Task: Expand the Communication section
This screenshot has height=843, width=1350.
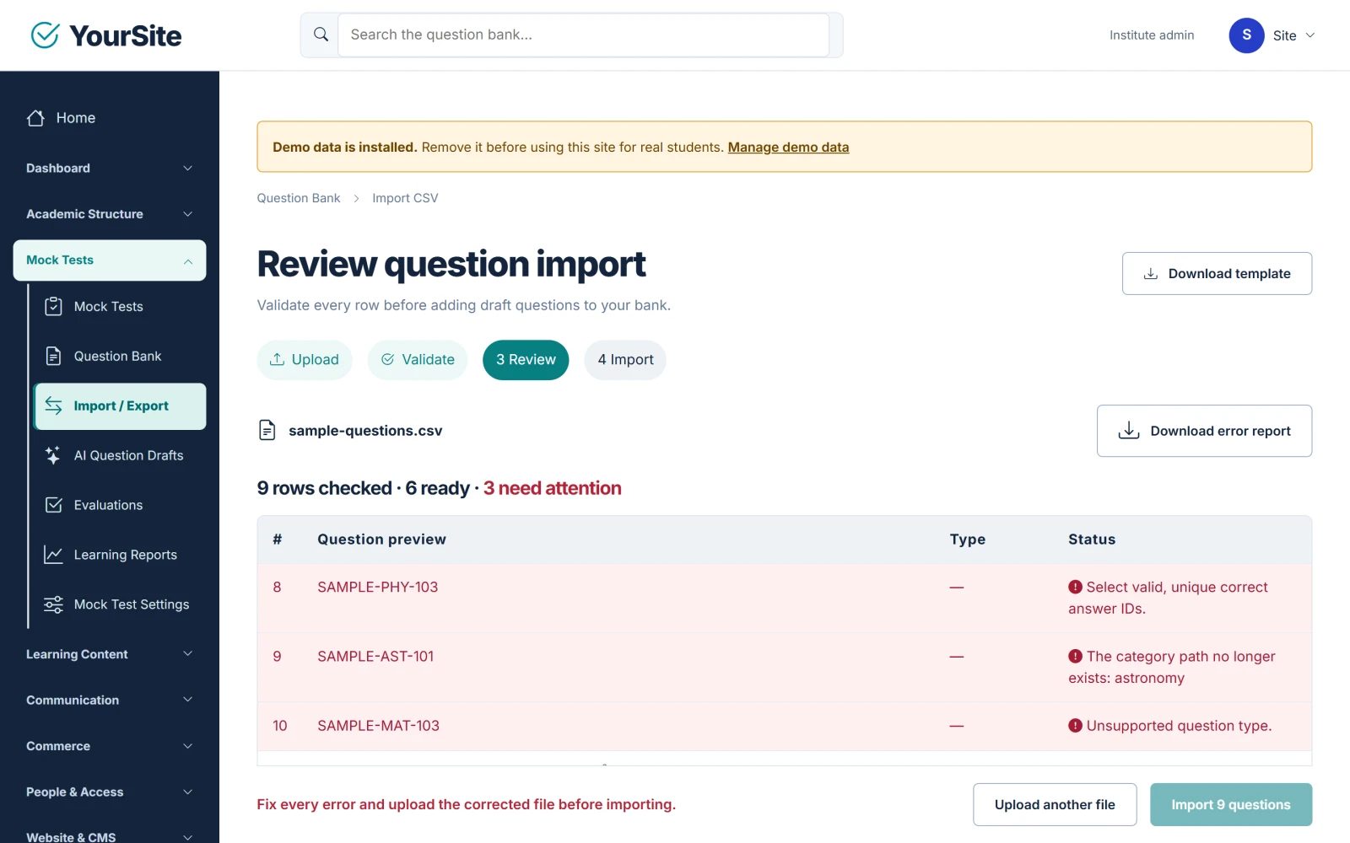Action: 110,700
